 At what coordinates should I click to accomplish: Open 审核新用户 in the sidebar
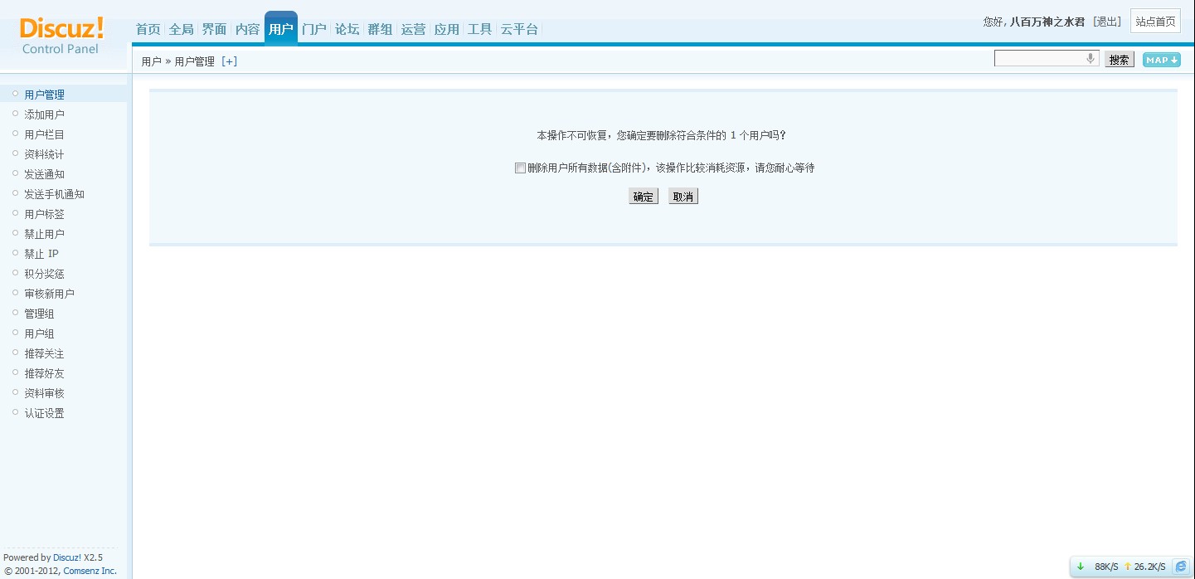point(49,294)
